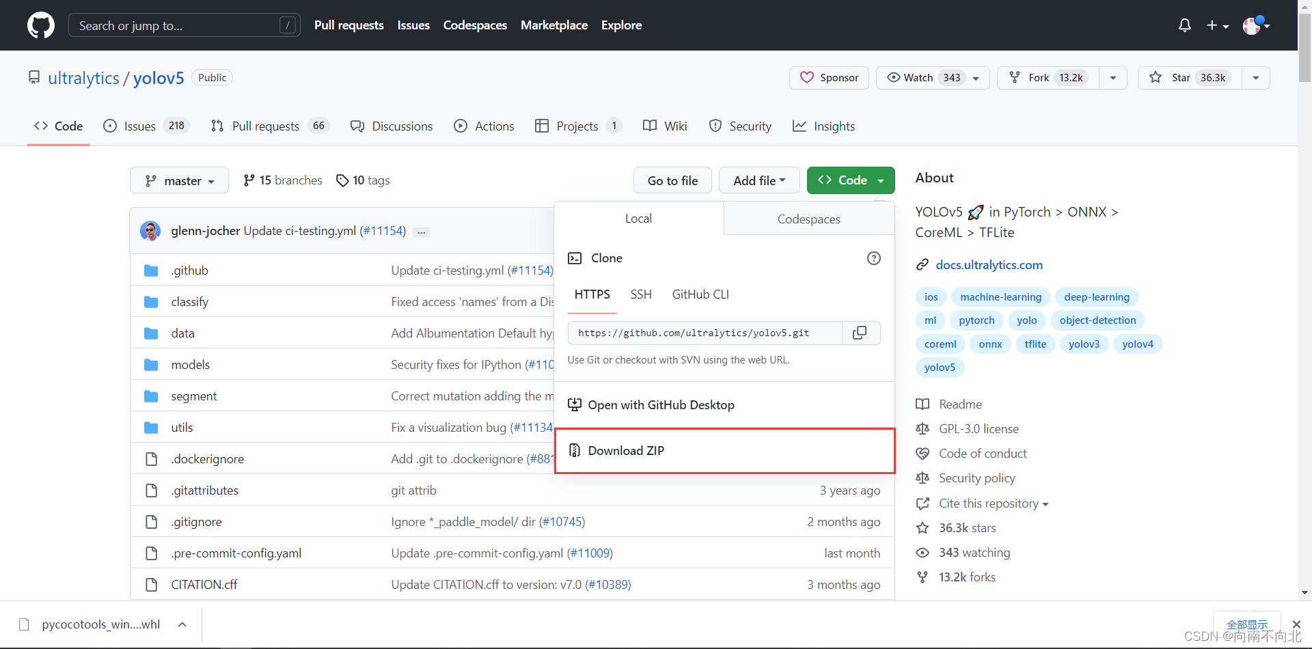This screenshot has height=649, width=1312.
Task: Click the data folder icon
Action: click(x=151, y=333)
